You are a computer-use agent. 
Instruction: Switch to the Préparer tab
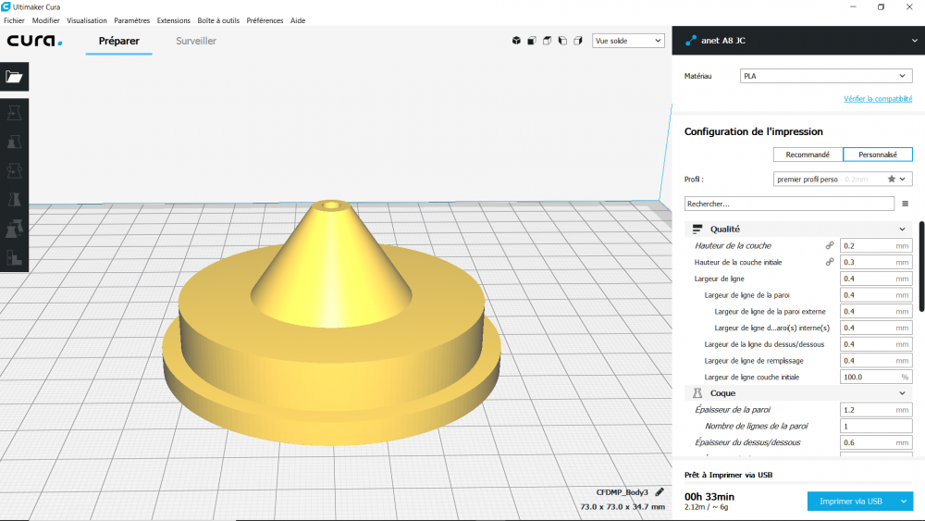tap(119, 41)
